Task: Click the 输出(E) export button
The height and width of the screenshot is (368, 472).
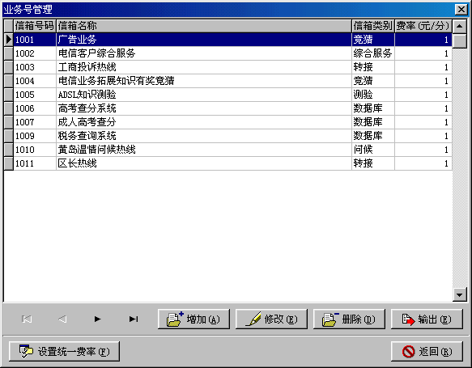Action: 427,319
